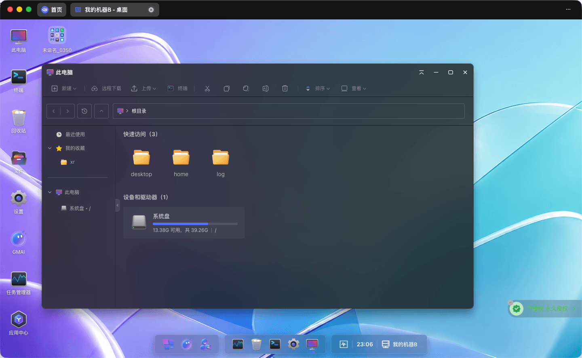The width and height of the screenshot is (582, 358).
Task: Click the 快速访问（3）heading
Action: 140,134
